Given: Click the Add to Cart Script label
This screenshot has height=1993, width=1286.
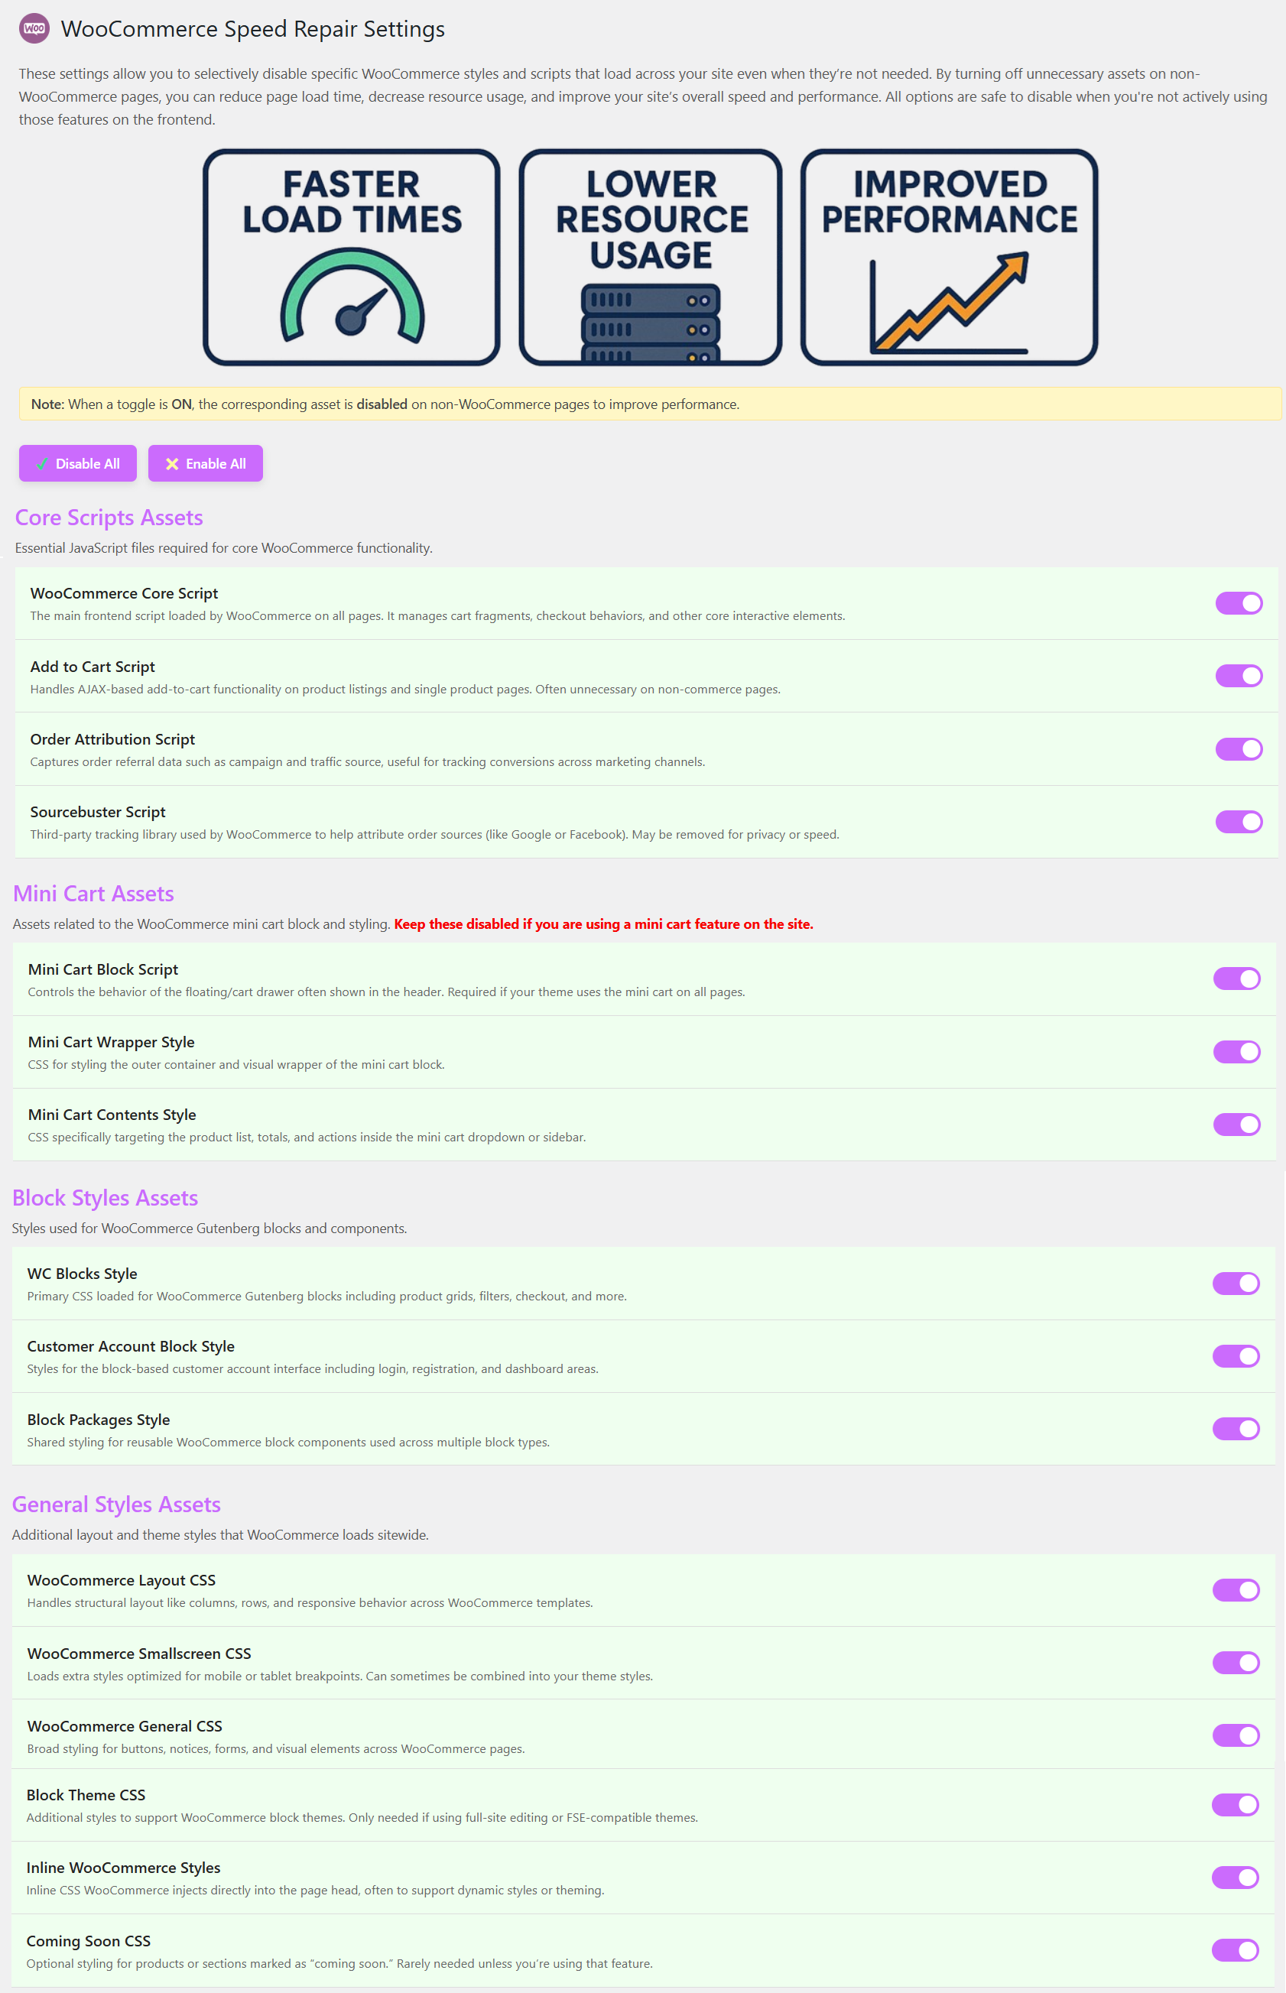Looking at the screenshot, I should coord(92,667).
